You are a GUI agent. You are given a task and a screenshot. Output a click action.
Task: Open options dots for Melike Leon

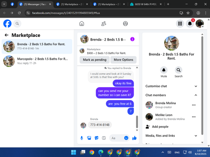pyautogui.click(x=194, y=117)
